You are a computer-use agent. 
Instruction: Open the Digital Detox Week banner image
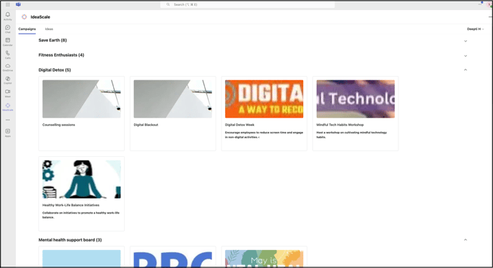pos(264,99)
